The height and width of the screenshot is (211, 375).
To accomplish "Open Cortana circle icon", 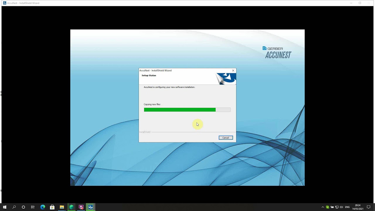I will click(23, 207).
